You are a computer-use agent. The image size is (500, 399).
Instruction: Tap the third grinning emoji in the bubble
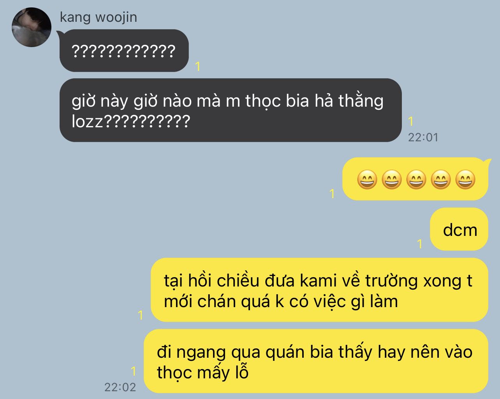point(416,180)
